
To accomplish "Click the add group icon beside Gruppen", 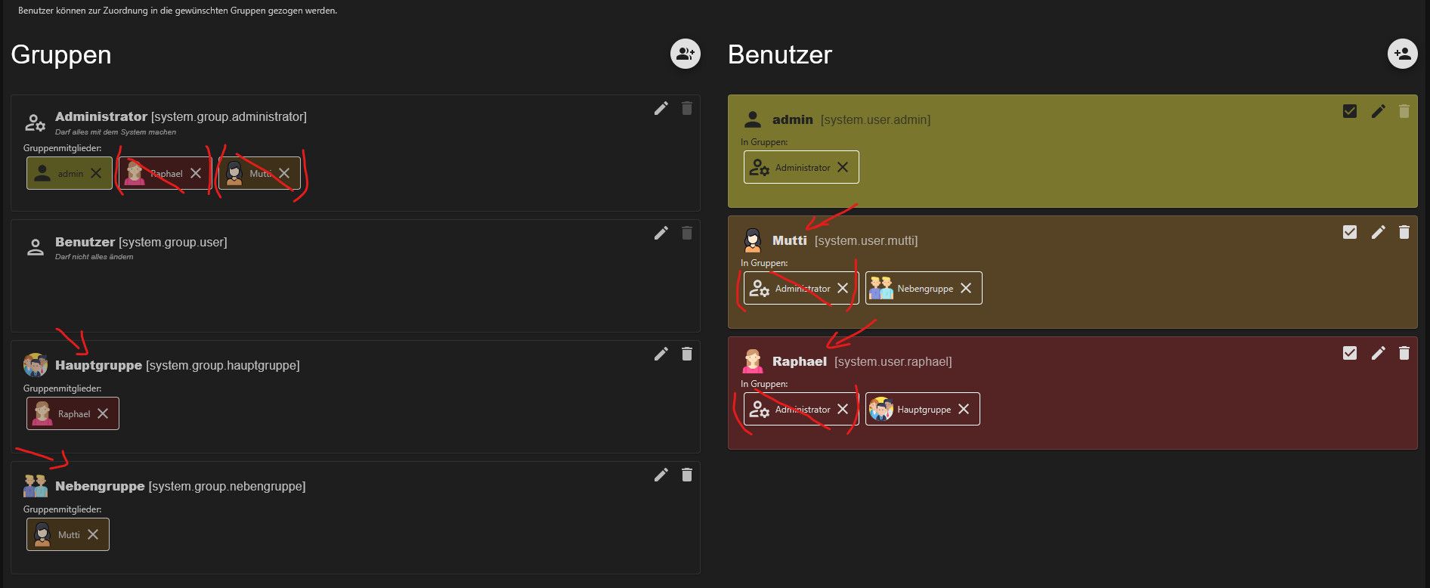I will coord(686,54).
